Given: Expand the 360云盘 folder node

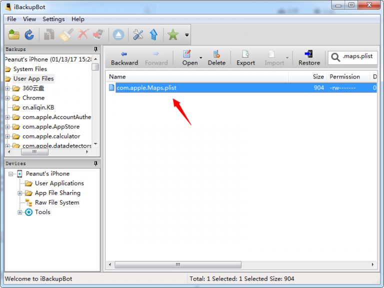Looking at the screenshot, I should 7,88.
